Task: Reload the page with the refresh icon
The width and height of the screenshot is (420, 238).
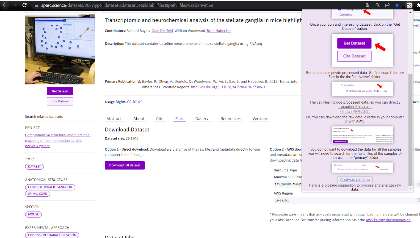Action: click(x=24, y=5)
